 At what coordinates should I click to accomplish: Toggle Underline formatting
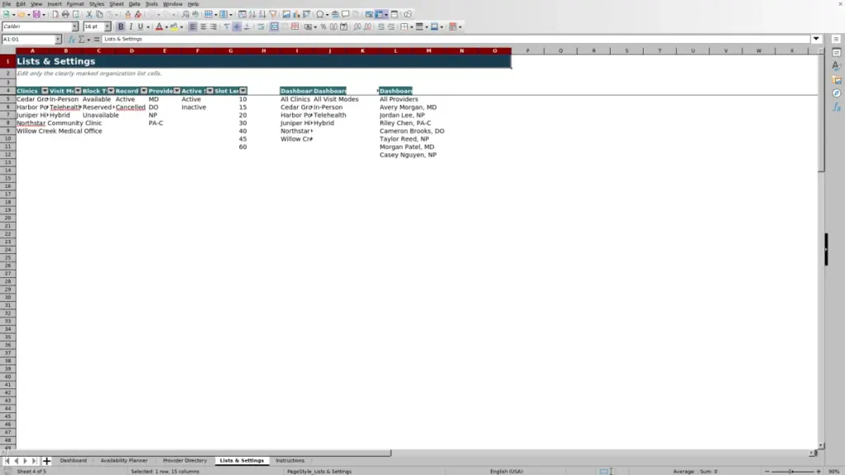(x=140, y=27)
